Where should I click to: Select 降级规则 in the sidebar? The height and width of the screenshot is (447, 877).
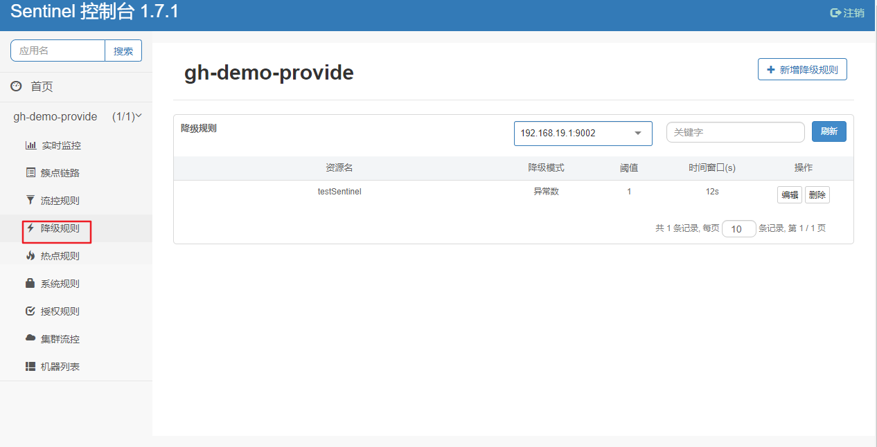coord(60,228)
